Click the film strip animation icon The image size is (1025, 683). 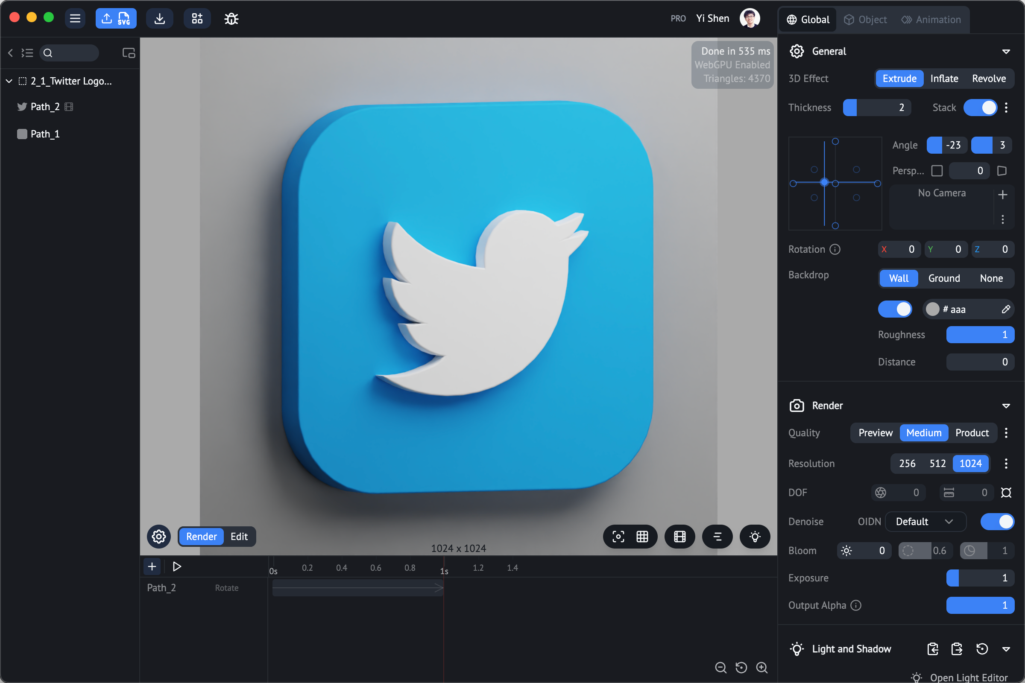680,537
